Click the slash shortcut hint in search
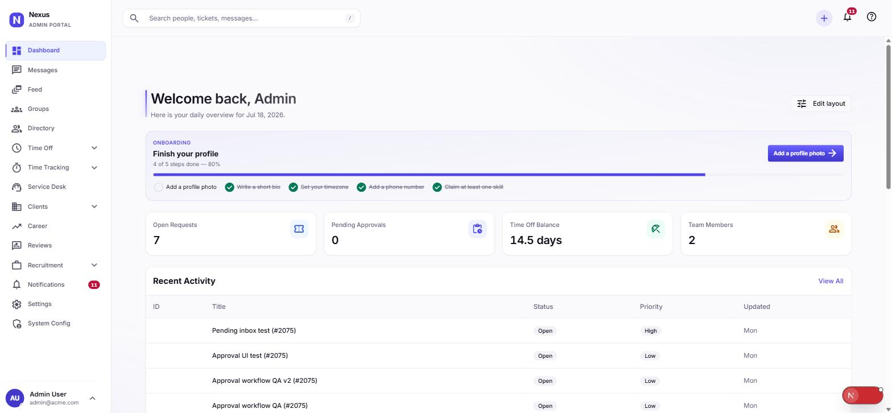Image resolution: width=892 pixels, height=413 pixels. pos(350,18)
